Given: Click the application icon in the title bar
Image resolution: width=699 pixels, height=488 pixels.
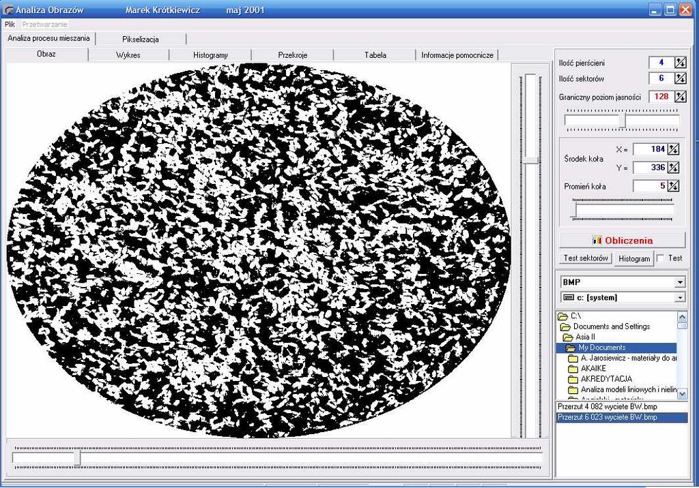Looking at the screenshot, I should 8,10.
